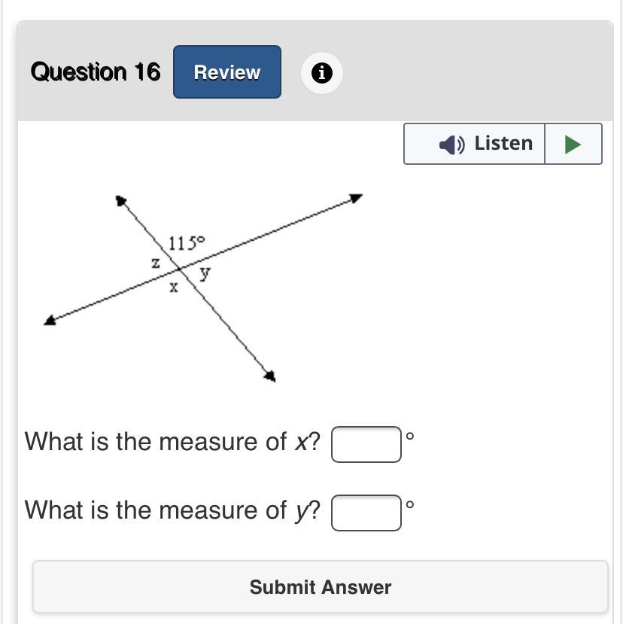Screen dimensions: 623x624
Task: Focus the answer box for x
Action: tap(366, 444)
